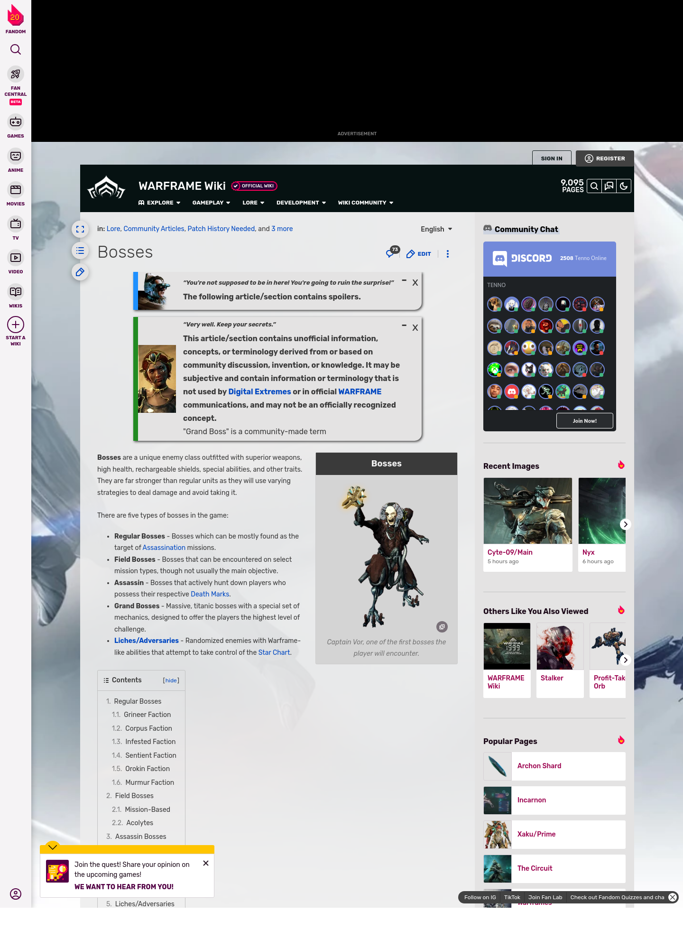
Task: Click the floating pencil edit icon
Action: (x=80, y=272)
